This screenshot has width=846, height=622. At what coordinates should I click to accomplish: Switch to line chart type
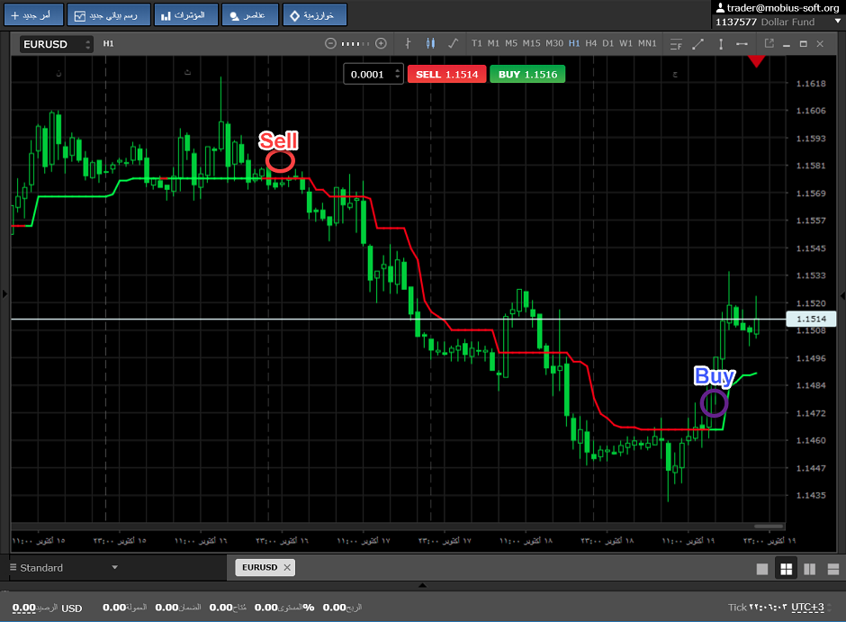pos(453,43)
